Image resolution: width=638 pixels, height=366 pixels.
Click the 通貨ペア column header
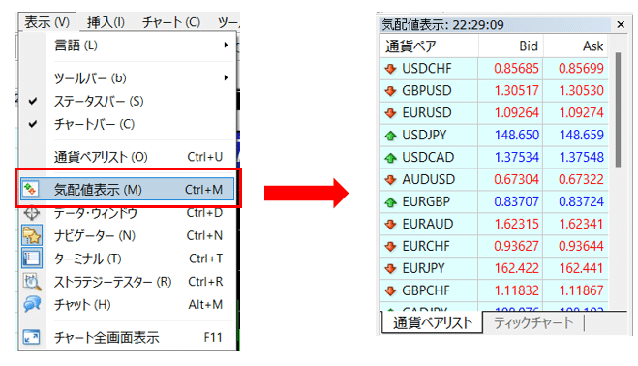coord(429,46)
